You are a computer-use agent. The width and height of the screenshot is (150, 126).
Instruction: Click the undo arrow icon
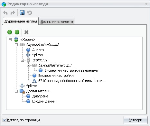5,13
